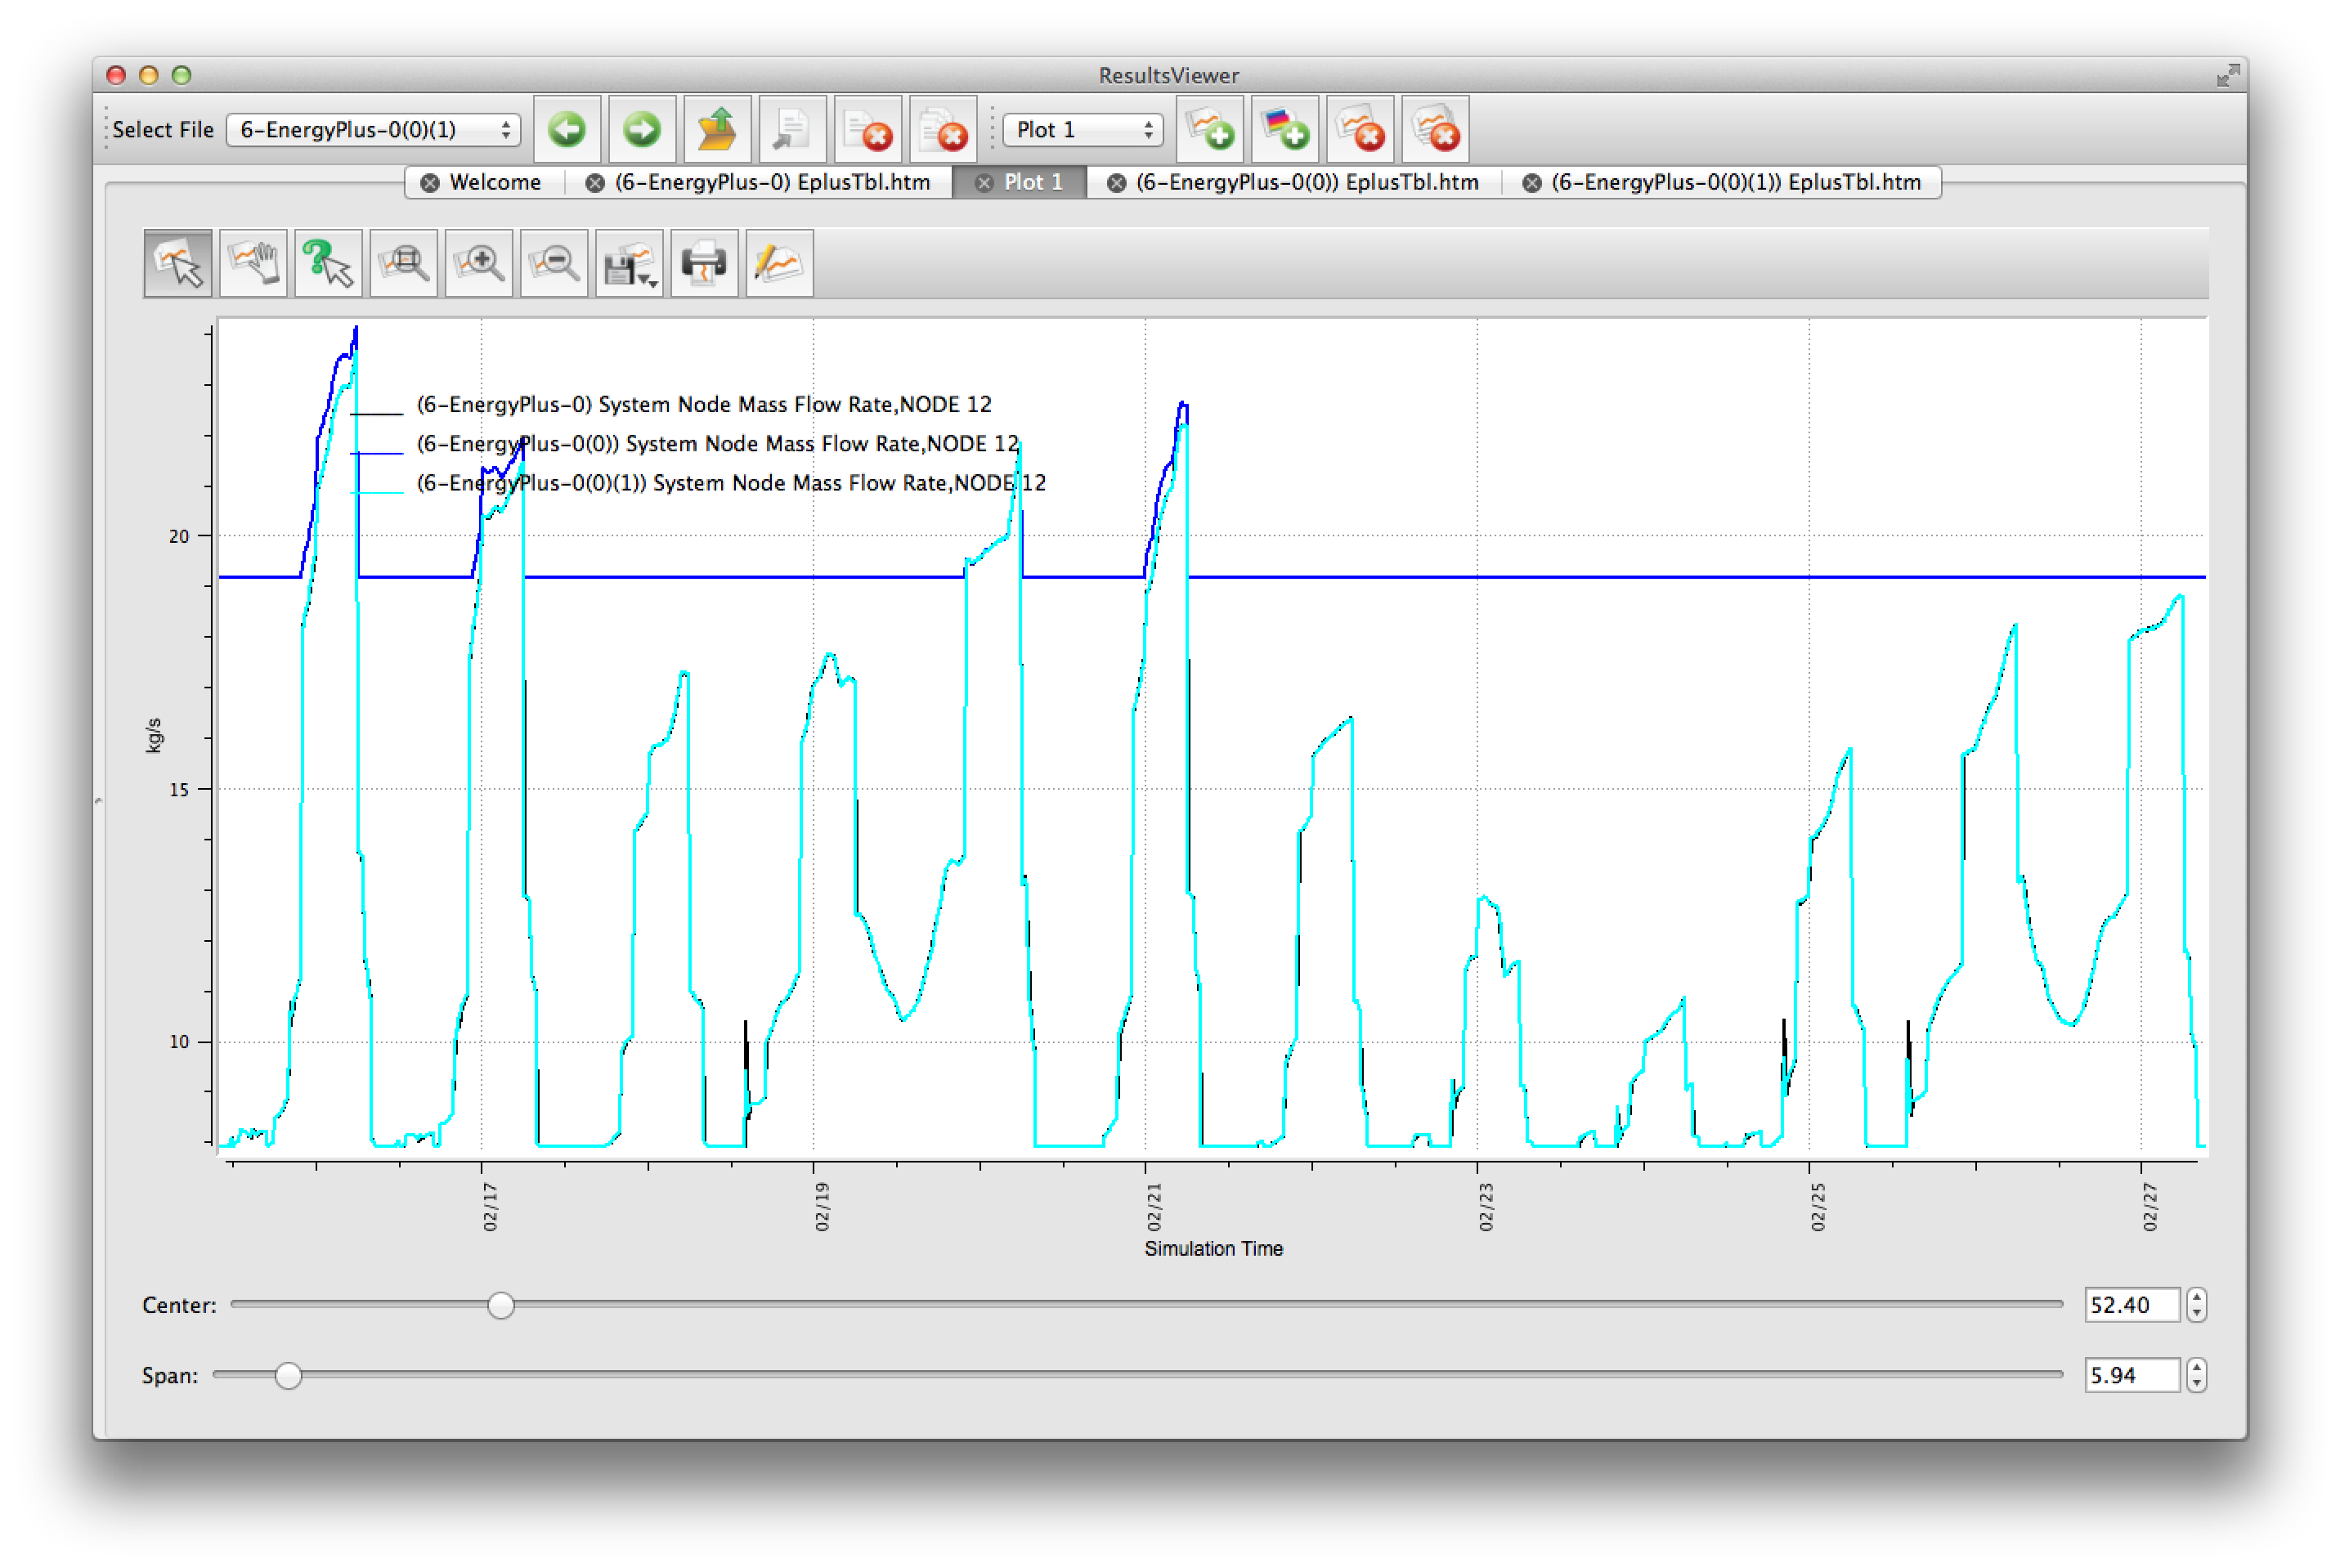This screenshot has width=2340, height=1568.
Task: Close the (6-EnergyPlus-0(0)) EplusTbl.htm tab
Action: [x=1117, y=183]
